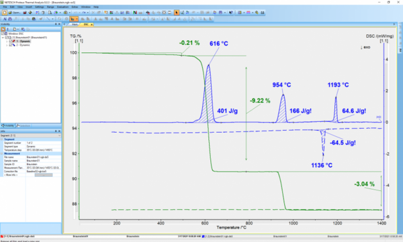
Task: Click the binoculars icon in second toolbar row
Action: click(x=10, y=19)
